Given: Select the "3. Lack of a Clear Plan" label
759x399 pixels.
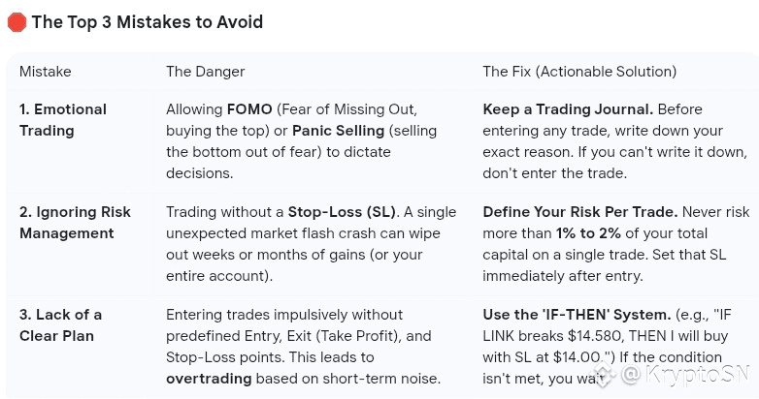Looking at the screenshot, I should coord(60,325).
